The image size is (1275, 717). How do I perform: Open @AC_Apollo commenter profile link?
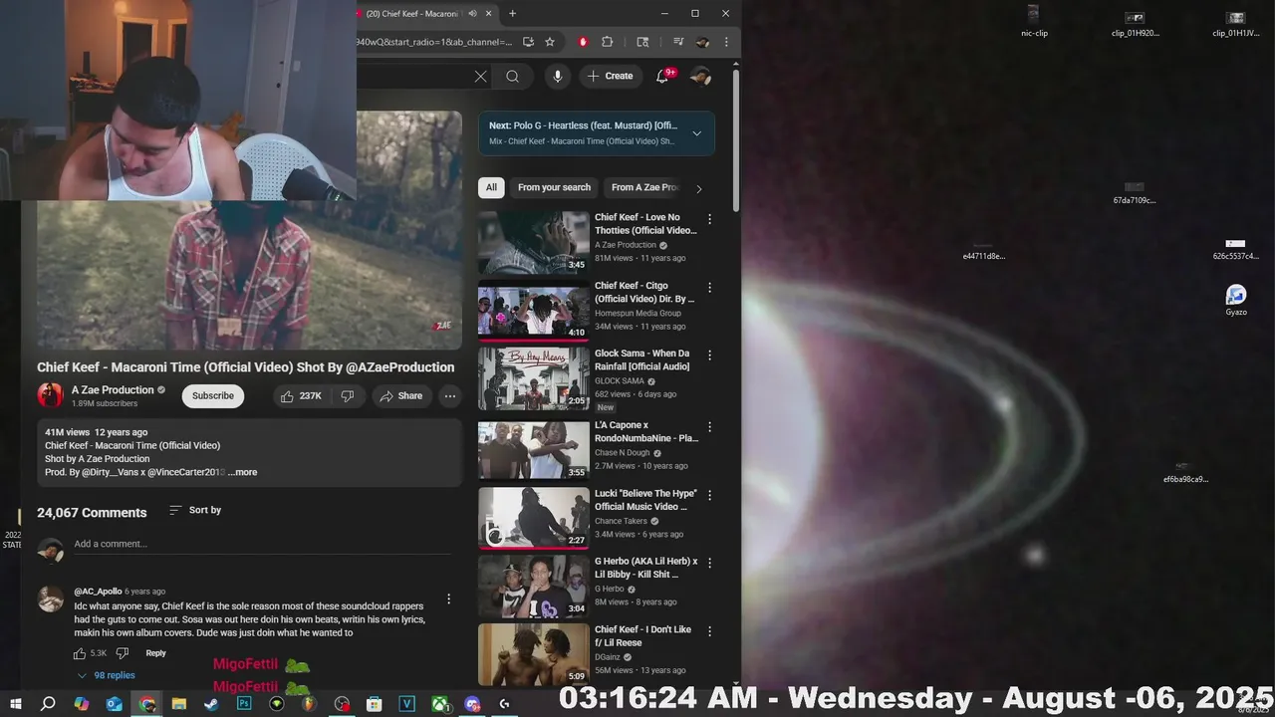point(98,592)
